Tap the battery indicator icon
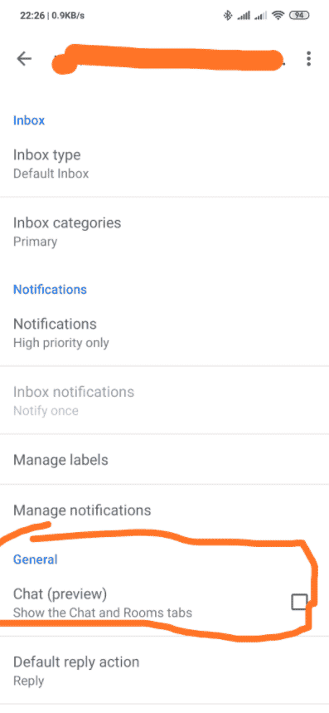 pyautogui.click(x=298, y=16)
